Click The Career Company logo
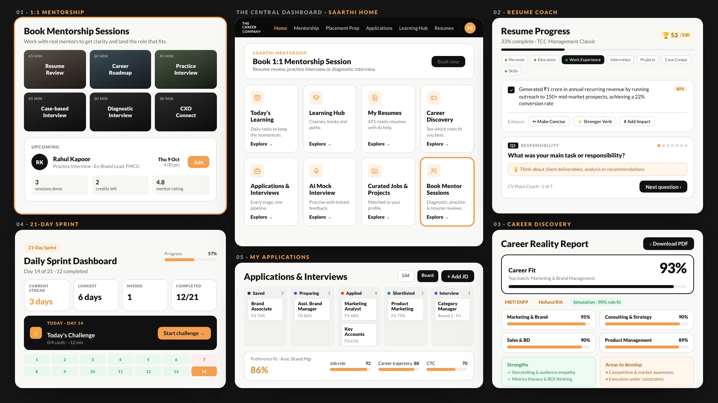The width and height of the screenshot is (718, 403). [251, 28]
